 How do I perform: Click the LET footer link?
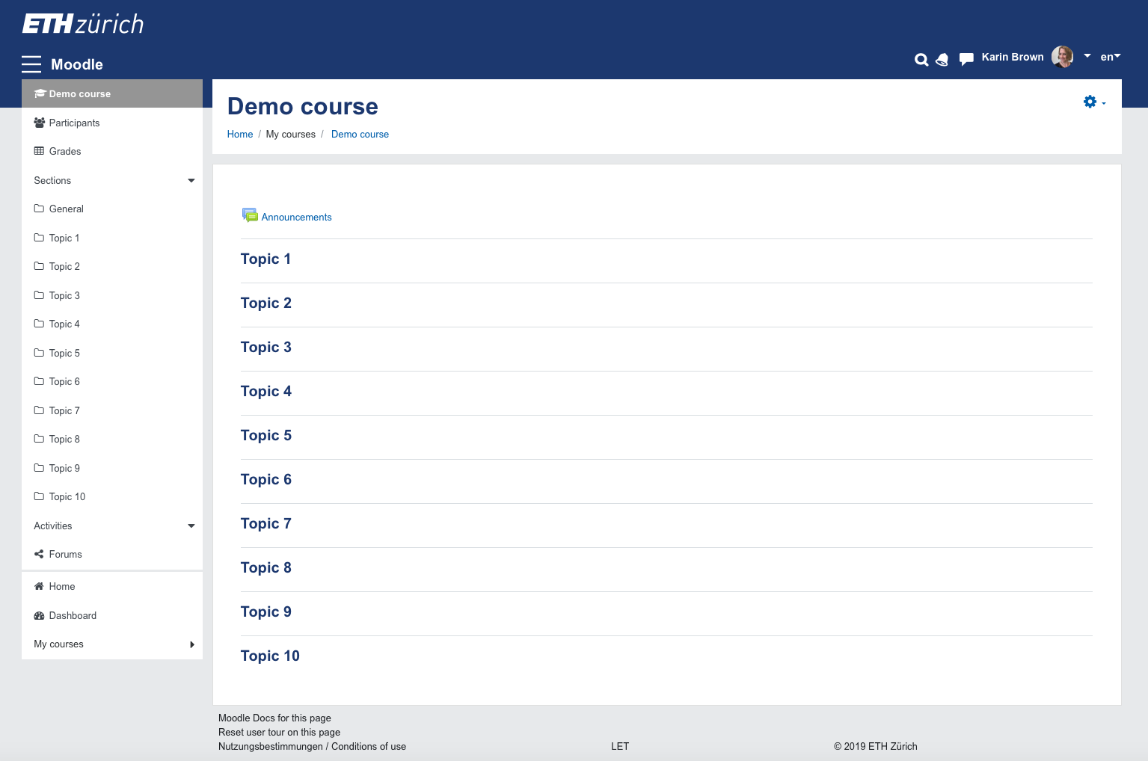tap(620, 747)
